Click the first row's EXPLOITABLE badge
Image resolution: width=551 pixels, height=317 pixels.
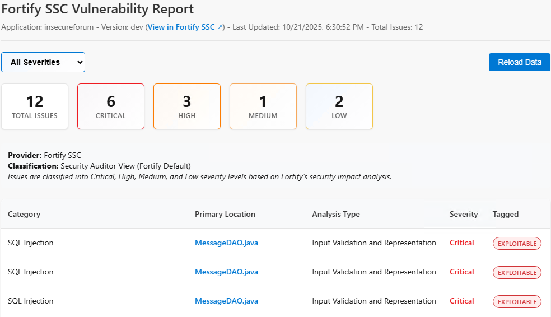click(517, 244)
